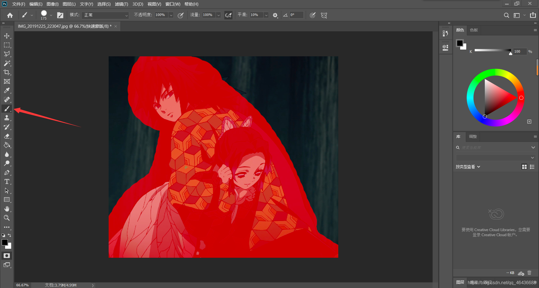
Task: Select the Horizontal Type tool
Action: (x=7, y=182)
